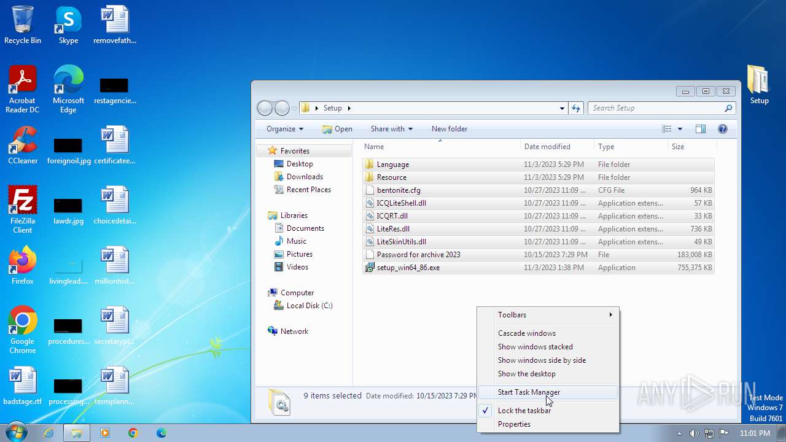Open Firefox desktop shortcut
786x442 pixels.
[23, 266]
